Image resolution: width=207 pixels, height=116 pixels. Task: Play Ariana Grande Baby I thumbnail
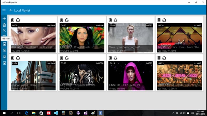(x=33, y=76)
